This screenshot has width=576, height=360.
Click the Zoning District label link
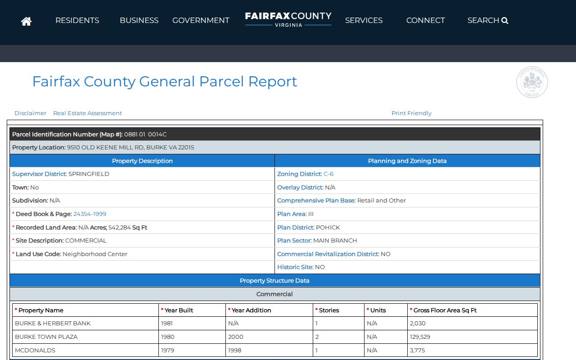(299, 174)
